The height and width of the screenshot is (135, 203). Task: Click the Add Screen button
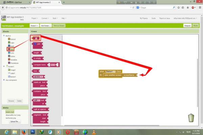[x=46, y=26]
